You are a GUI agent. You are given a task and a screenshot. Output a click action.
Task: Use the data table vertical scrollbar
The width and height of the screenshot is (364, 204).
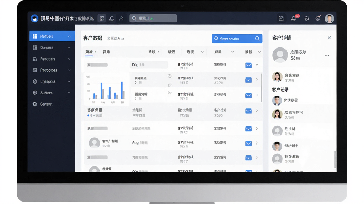pos(262,88)
